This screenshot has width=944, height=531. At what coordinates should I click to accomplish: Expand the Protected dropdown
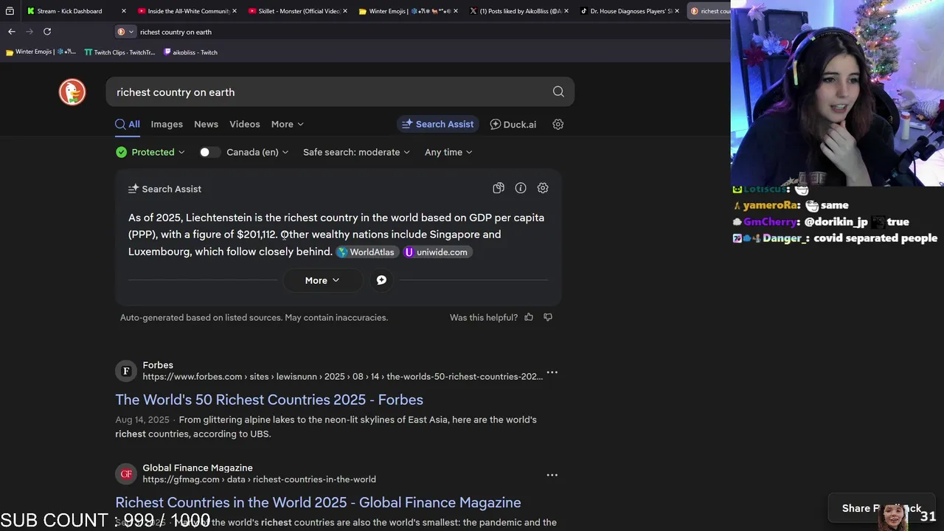click(x=150, y=152)
